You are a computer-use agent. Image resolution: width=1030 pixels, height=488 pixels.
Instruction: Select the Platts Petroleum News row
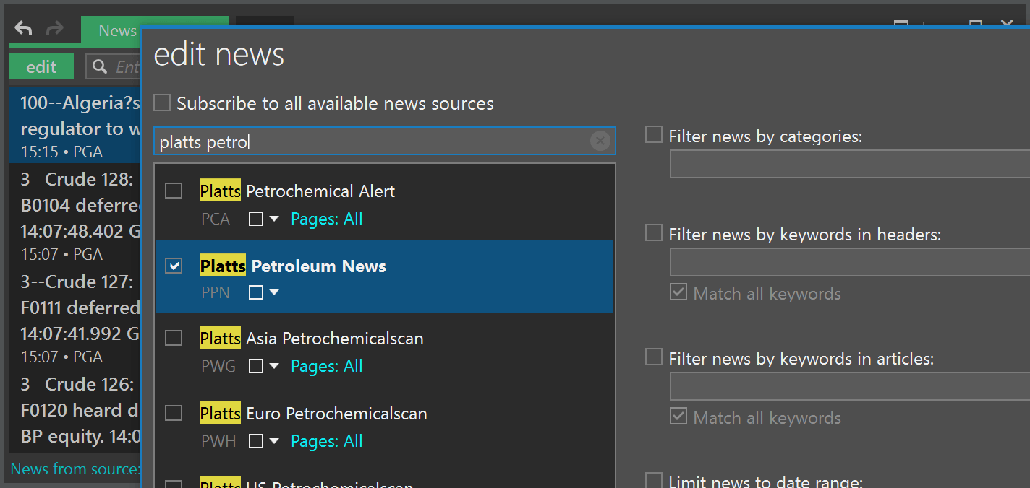385,276
